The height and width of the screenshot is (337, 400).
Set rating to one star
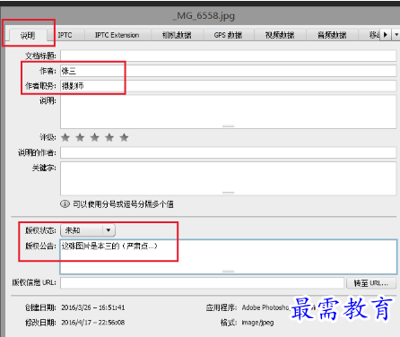65,138
